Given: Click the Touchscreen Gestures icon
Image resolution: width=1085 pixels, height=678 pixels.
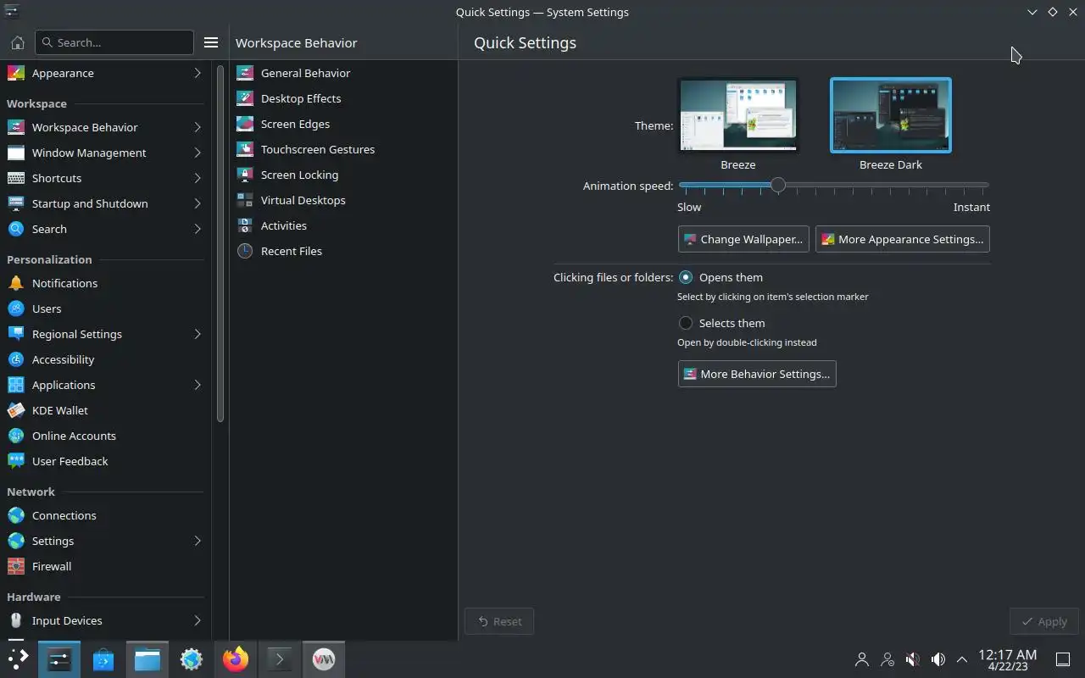Looking at the screenshot, I should (245, 149).
